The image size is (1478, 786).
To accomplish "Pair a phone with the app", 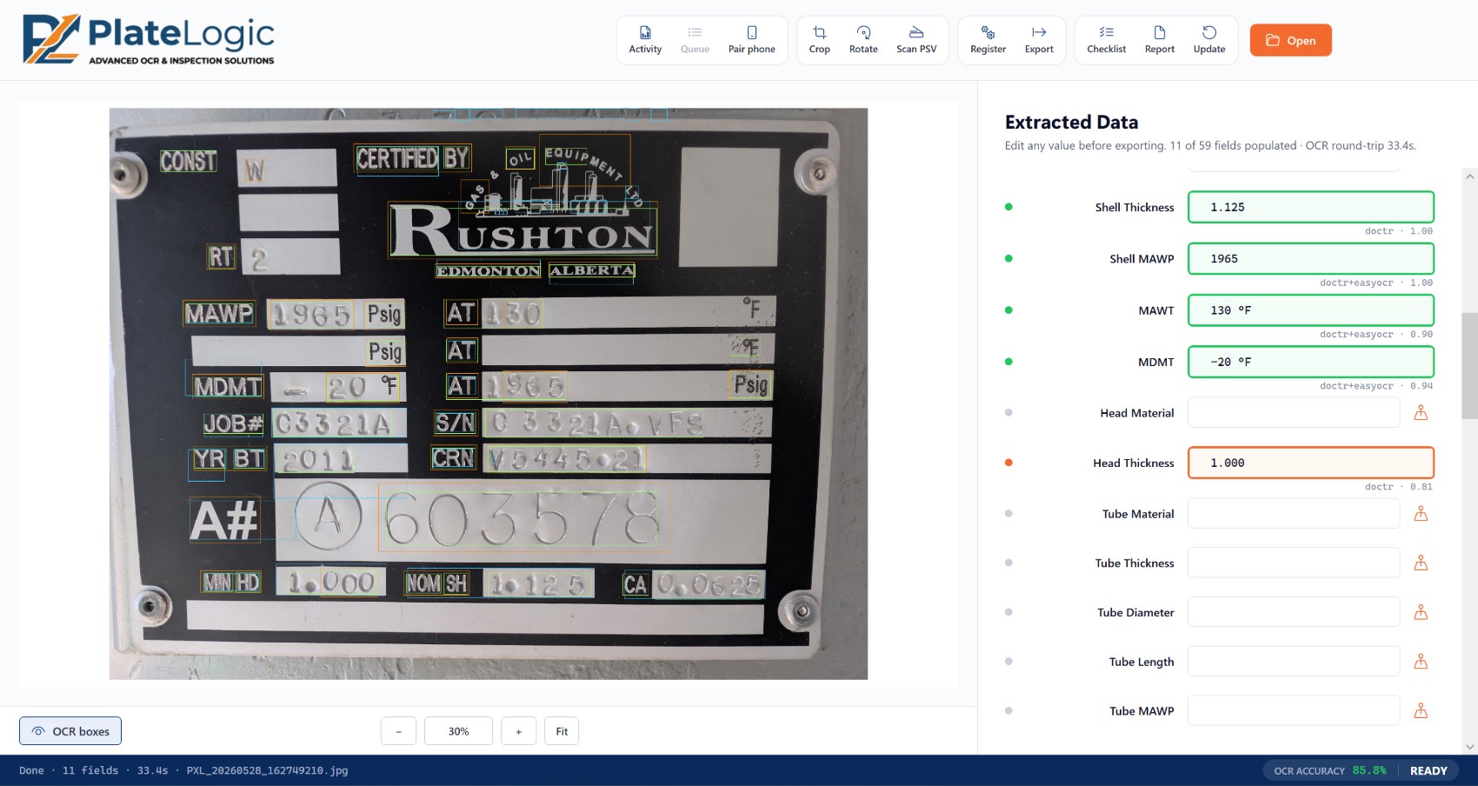I will [751, 40].
